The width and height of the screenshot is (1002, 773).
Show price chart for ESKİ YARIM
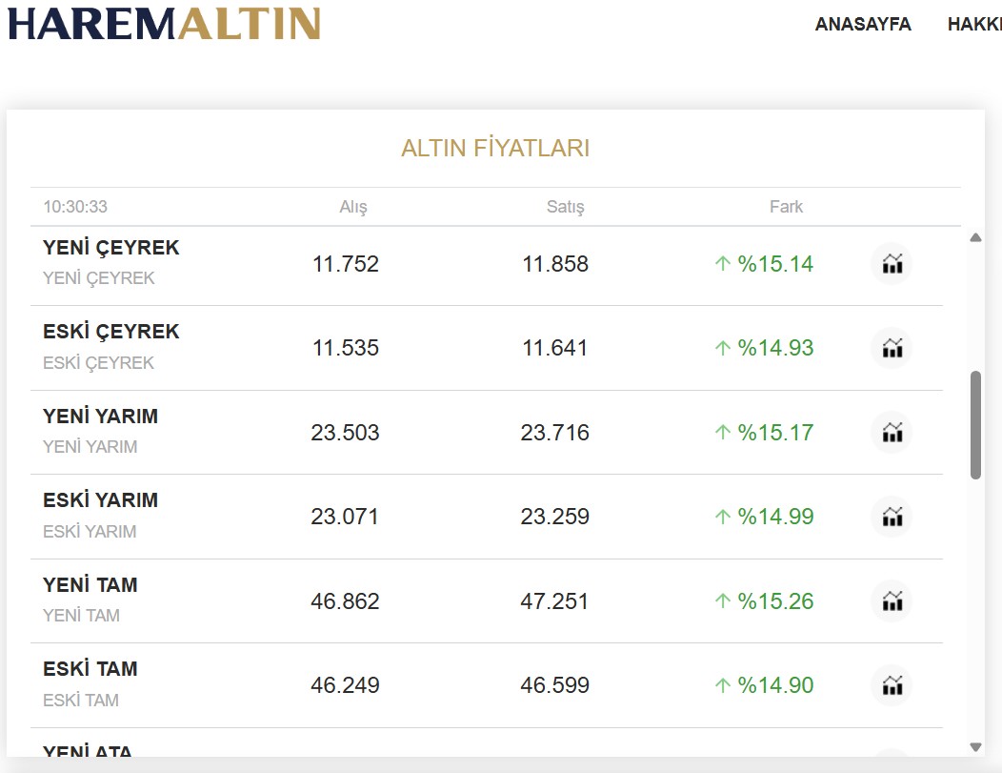tap(892, 517)
